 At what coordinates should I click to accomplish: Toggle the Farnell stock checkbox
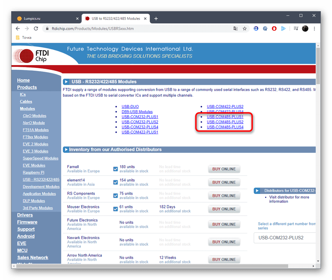[116, 169]
